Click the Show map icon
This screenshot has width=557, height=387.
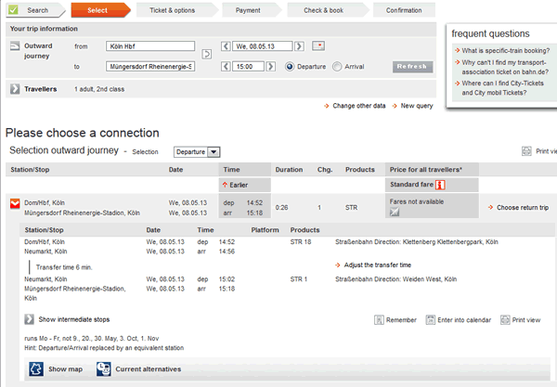point(35,369)
